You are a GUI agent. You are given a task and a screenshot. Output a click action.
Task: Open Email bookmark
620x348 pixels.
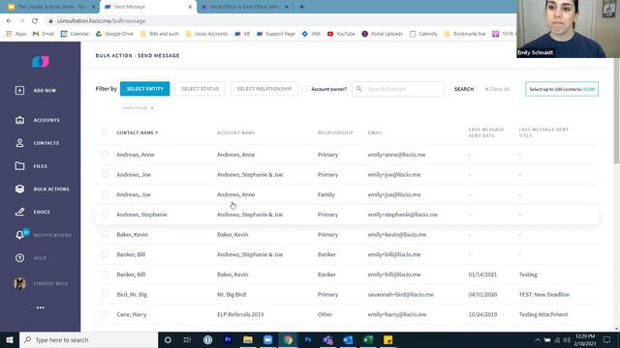(44, 34)
